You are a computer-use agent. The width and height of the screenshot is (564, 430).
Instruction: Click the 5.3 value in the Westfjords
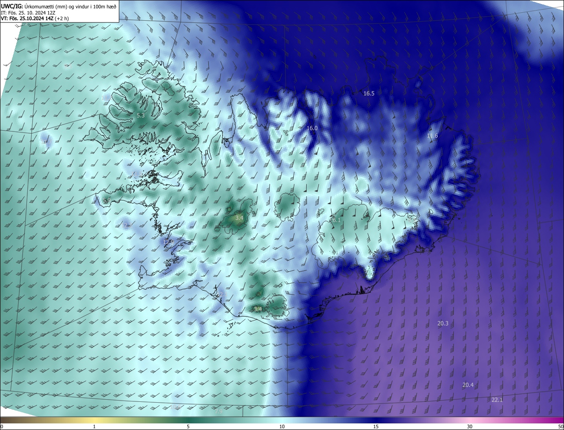click(141, 115)
